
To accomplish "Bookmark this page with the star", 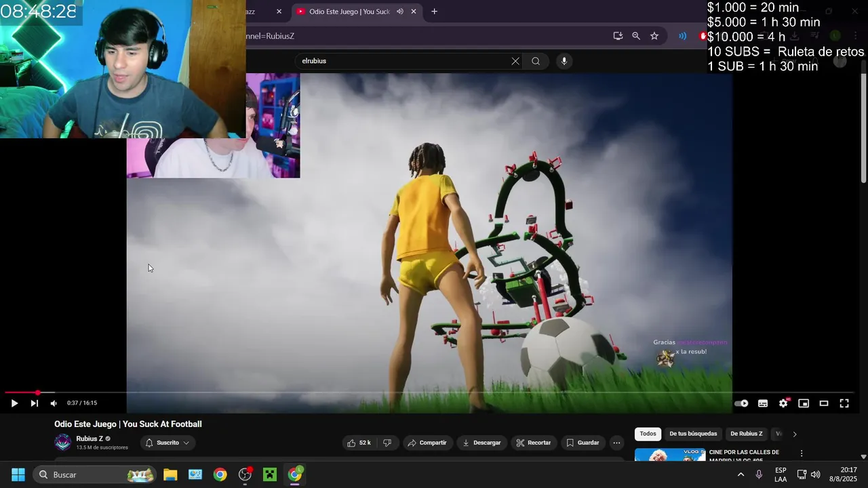I will (x=654, y=36).
